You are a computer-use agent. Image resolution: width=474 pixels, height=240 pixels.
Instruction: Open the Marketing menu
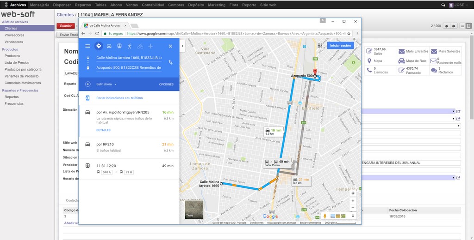pos(217,5)
